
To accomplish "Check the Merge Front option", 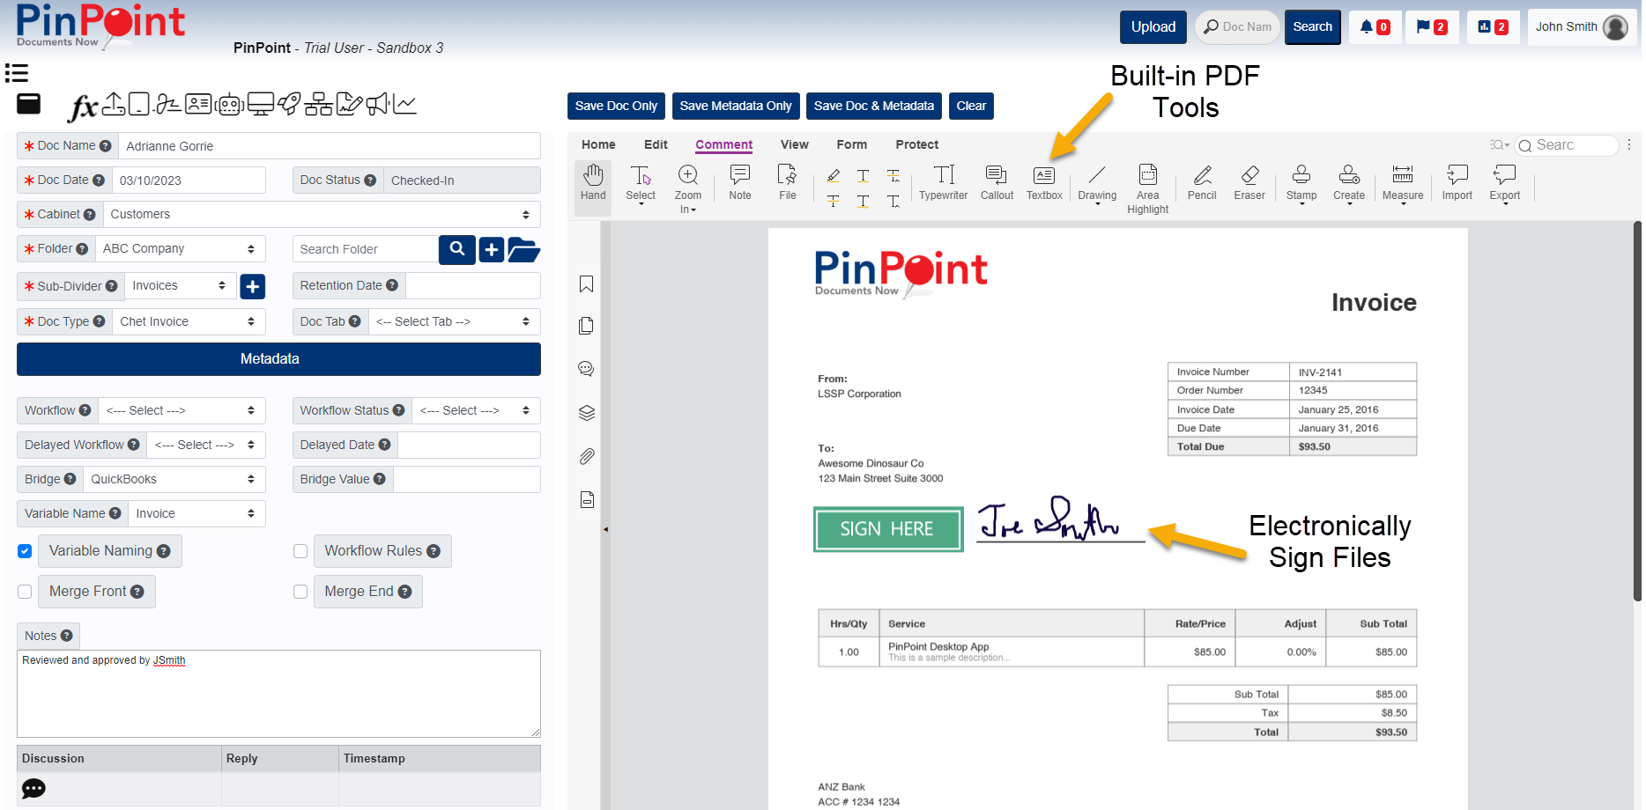I will (24, 591).
